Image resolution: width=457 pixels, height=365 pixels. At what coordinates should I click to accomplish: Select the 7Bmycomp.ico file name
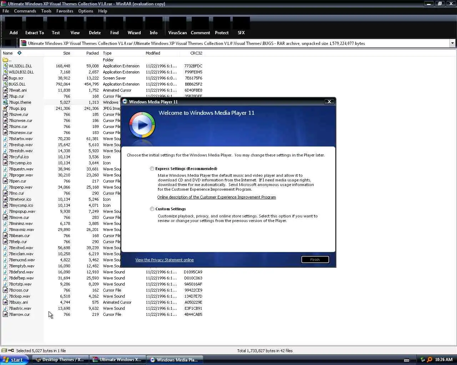coord(21,205)
